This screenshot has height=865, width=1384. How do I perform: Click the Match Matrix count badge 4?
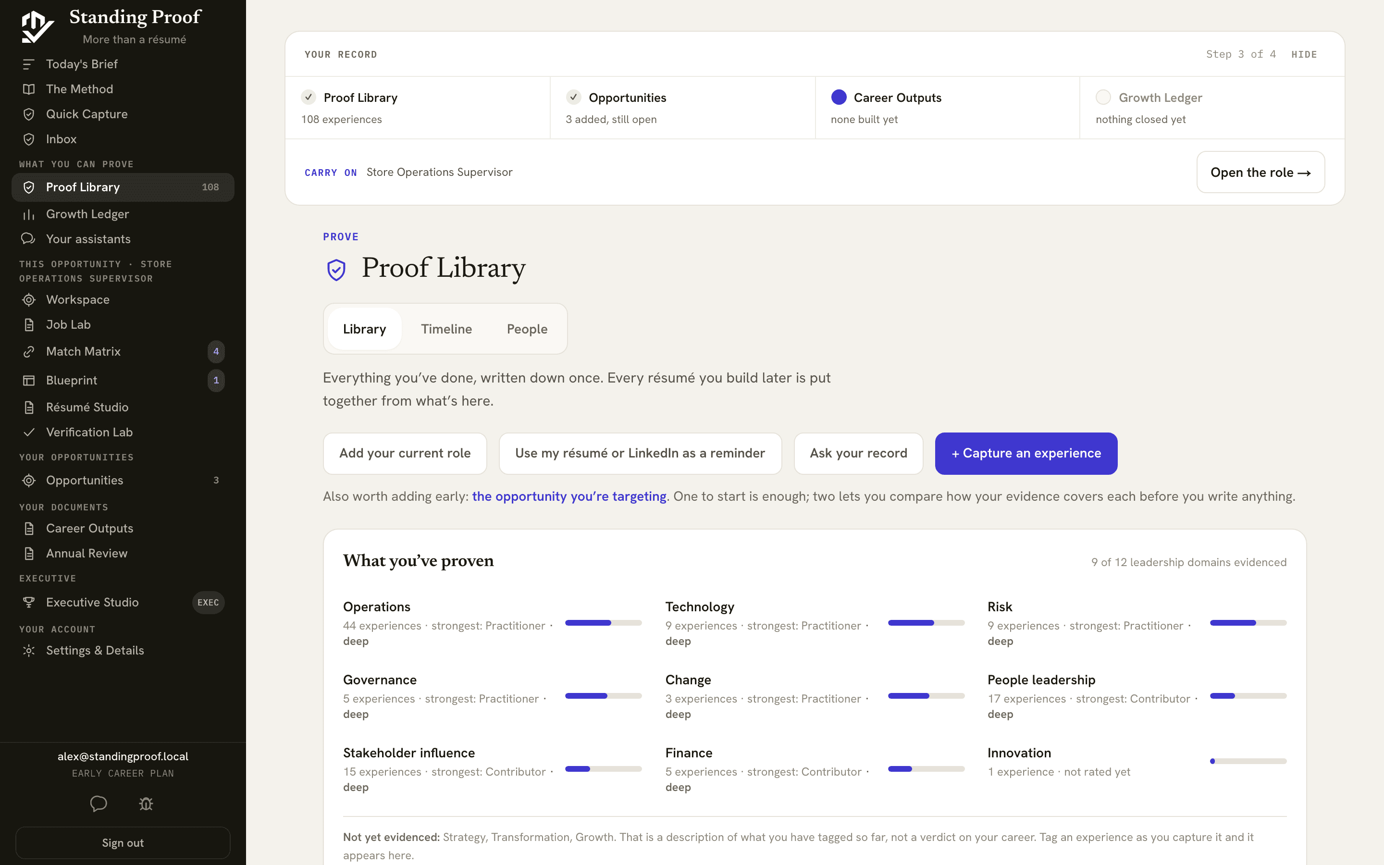click(x=216, y=351)
